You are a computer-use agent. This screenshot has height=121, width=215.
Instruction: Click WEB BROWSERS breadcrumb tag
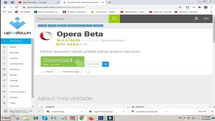[74, 26]
